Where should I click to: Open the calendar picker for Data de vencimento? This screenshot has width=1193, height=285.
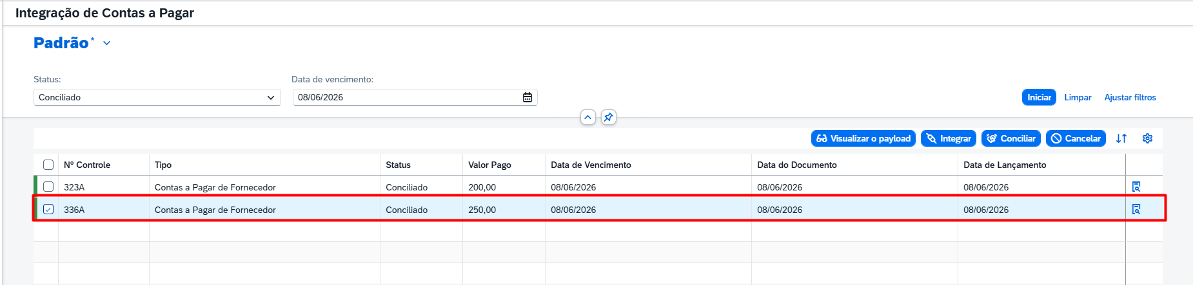pyautogui.click(x=527, y=97)
